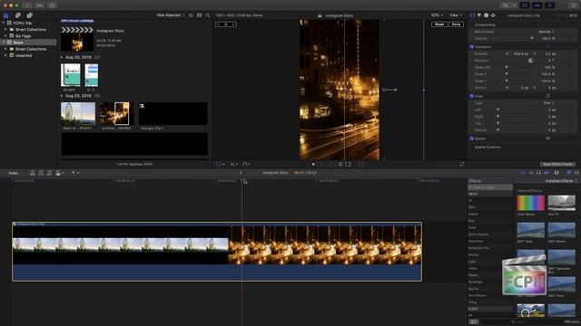Click the timeline Index button

[13, 173]
